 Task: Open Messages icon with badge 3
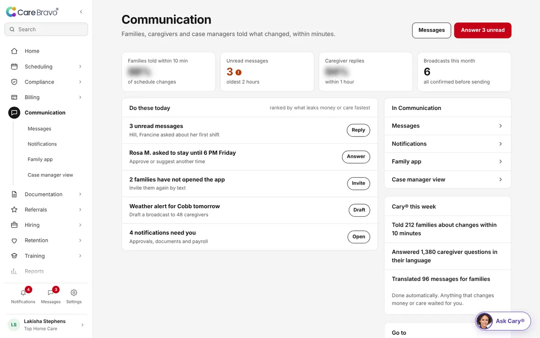pos(51,292)
